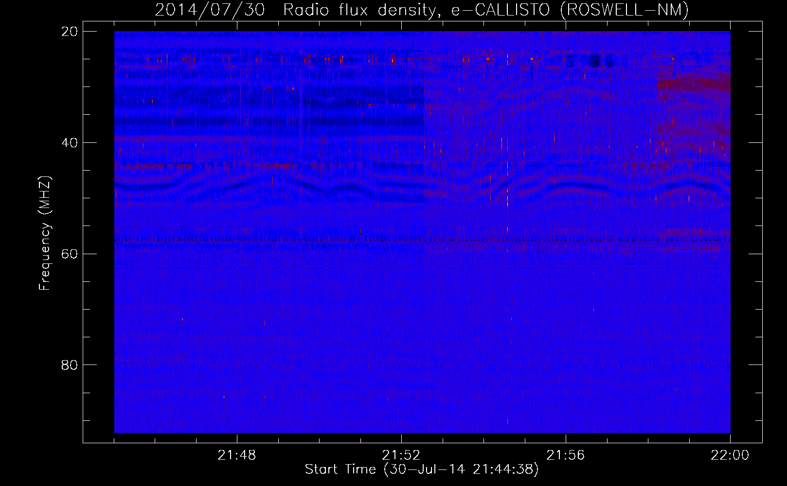Screen dimensions: 787x486
Task: Click the '21:56' time tick label
Action: tap(566, 455)
